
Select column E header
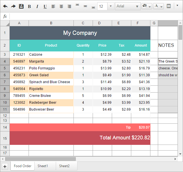pos(122,23)
